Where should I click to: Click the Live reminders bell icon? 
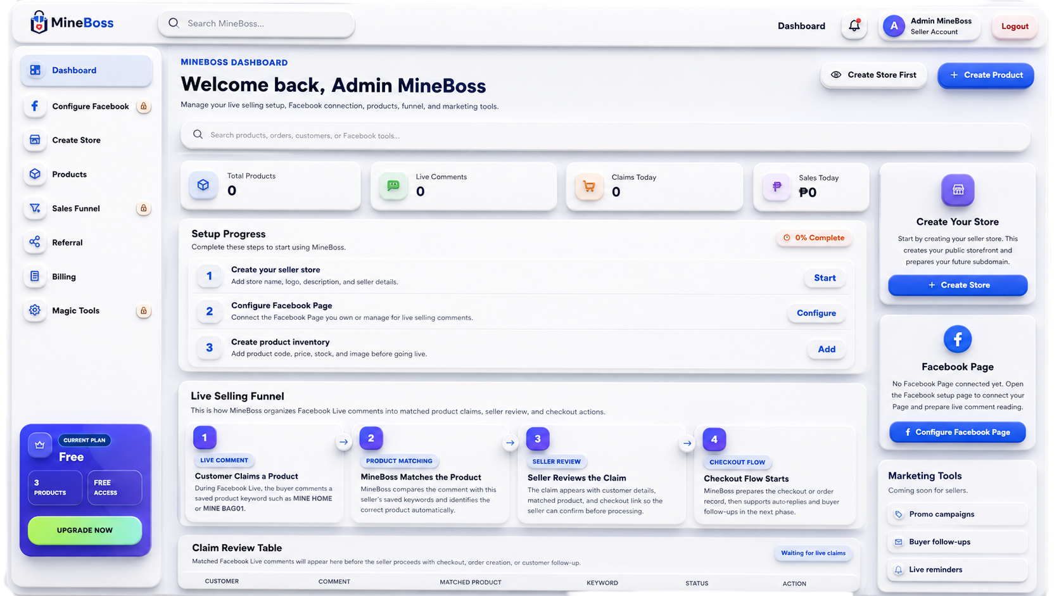coord(899,570)
